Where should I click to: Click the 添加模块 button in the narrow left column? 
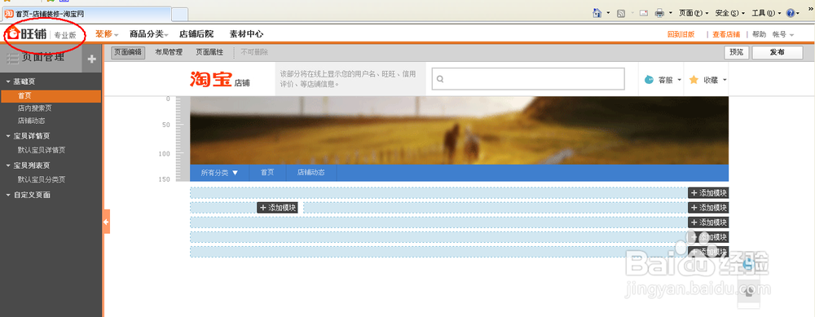278,208
